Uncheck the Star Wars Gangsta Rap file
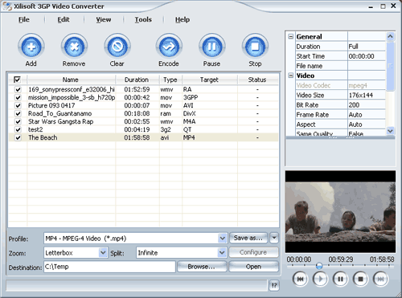The width and height of the screenshot is (402, 298). [18, 121]
